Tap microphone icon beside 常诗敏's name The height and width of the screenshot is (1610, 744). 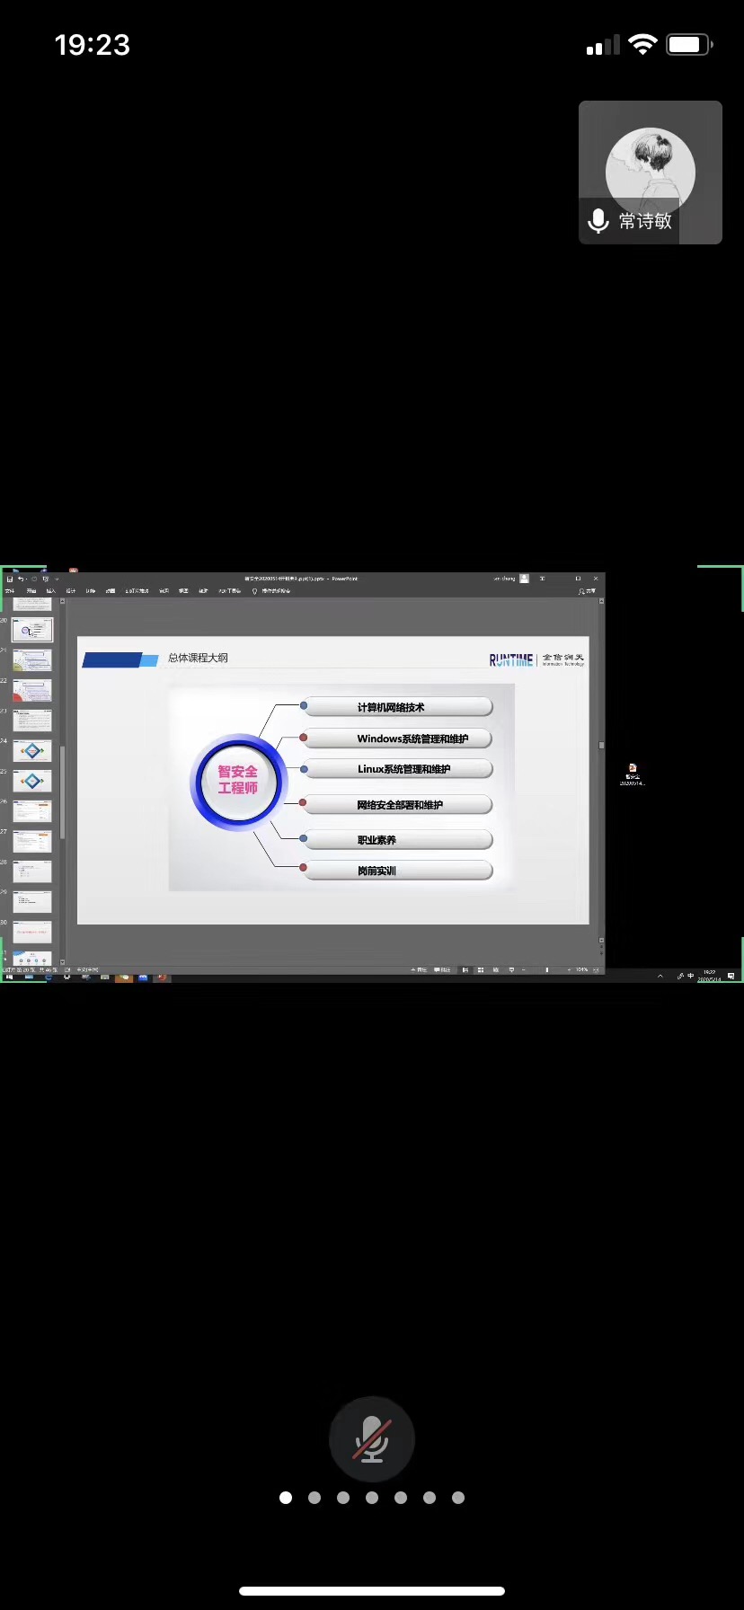click(x=598, y=221)
